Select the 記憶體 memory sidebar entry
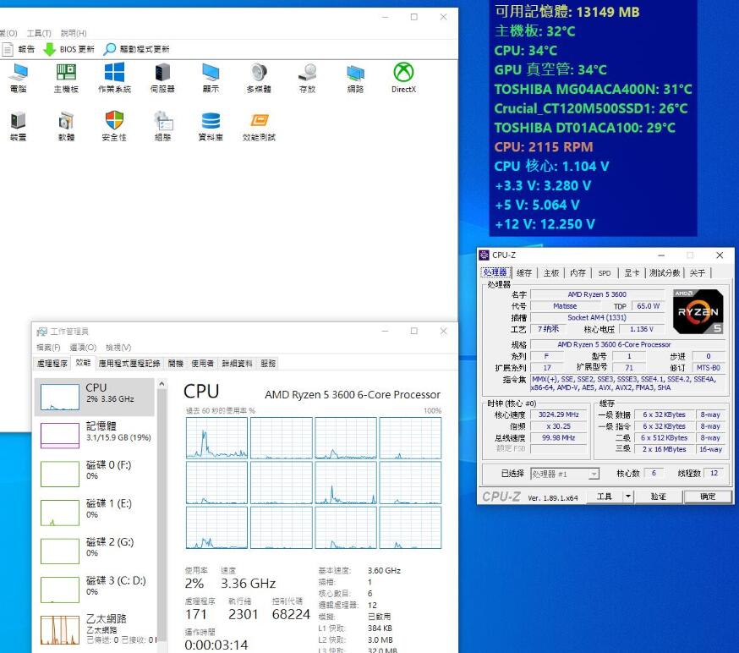This screenshot has width=739, height=653. click(x=95, y=435)
